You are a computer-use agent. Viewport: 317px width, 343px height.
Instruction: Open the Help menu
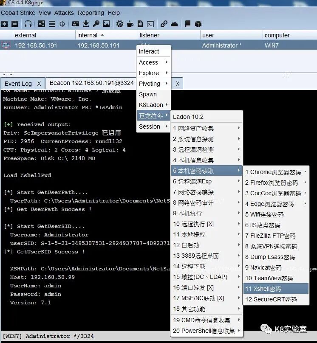[x=113, y=13]
